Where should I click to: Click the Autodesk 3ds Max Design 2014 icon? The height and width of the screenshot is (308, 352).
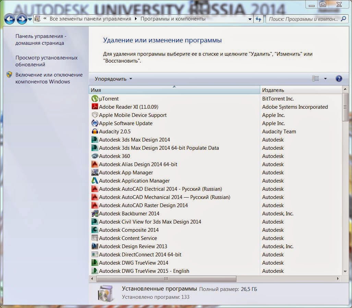click(x=95, y=140)
